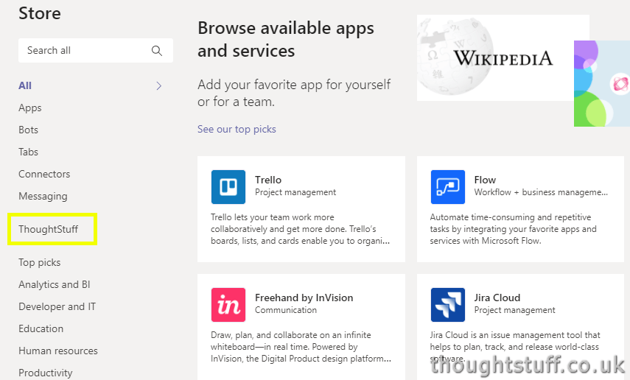Click Jira Cloud's 'Project management' subtitle
This screenshot has height=380, width=630.
click(x=515, y=310)
